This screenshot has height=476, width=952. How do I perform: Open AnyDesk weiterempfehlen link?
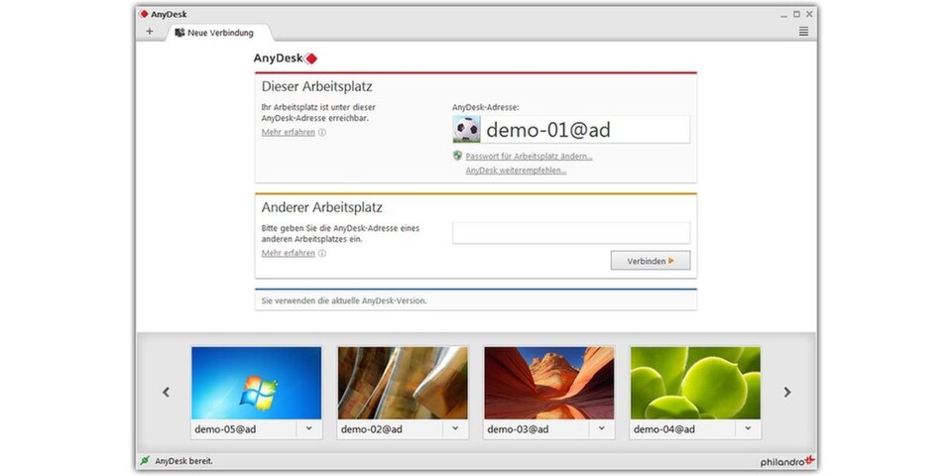tap(516, 170)
